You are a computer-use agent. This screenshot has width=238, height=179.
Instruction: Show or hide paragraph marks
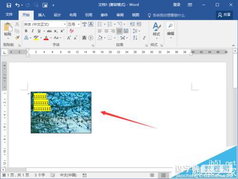click(x=144, y=38)
